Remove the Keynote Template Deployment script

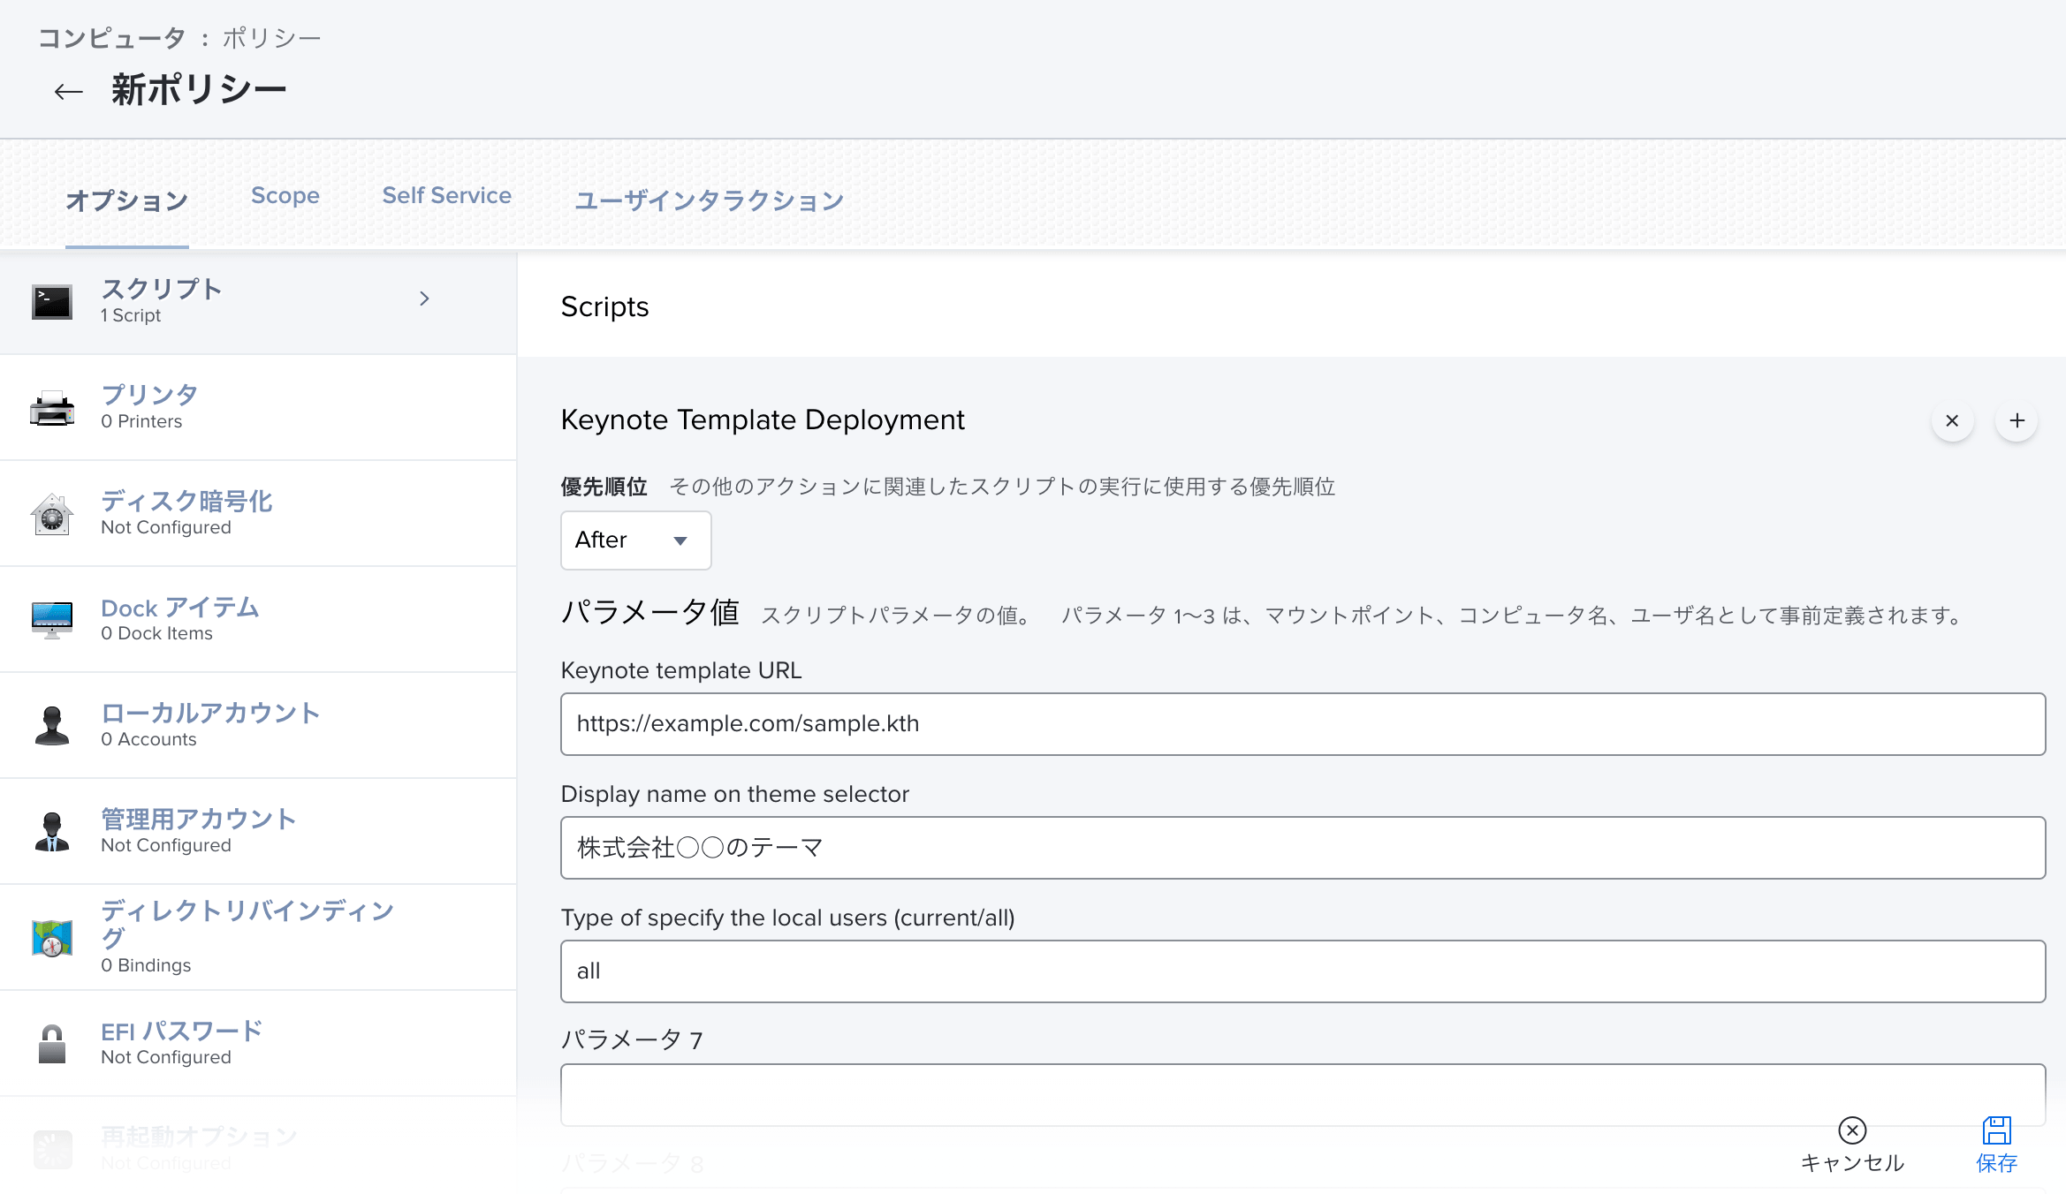coord(1952,421)
